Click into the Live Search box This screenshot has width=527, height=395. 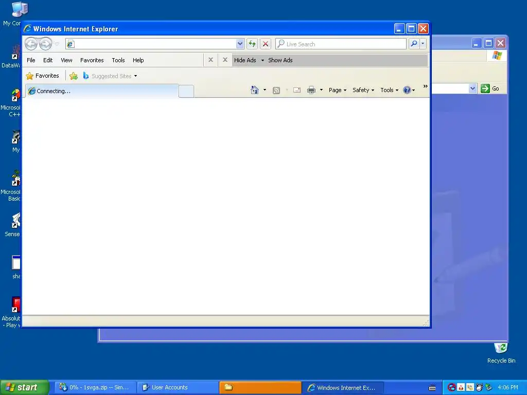(341, 44)
